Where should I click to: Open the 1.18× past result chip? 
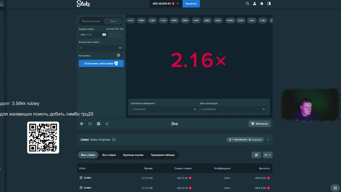point(263,21)
